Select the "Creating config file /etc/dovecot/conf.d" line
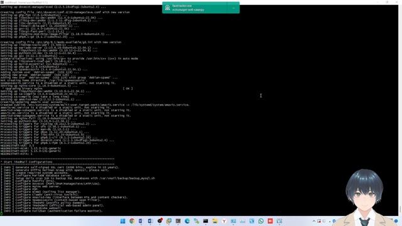The height and width of the screenshot is (226, 402). click(65, 13)
